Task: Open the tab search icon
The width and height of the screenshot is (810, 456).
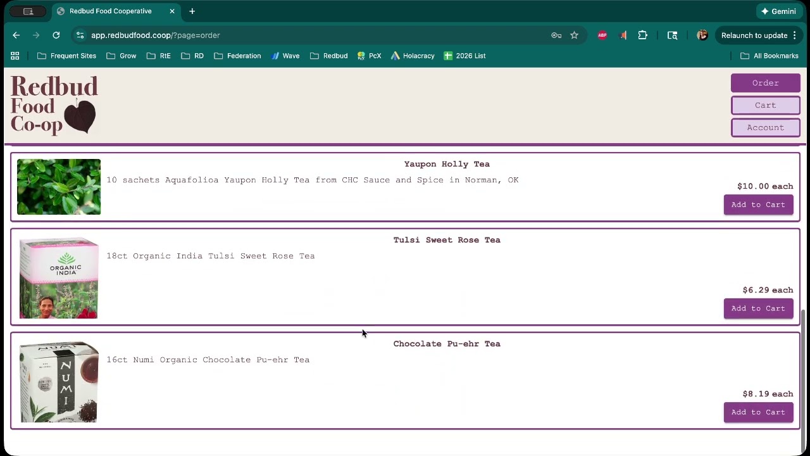Action: (673, 35)
